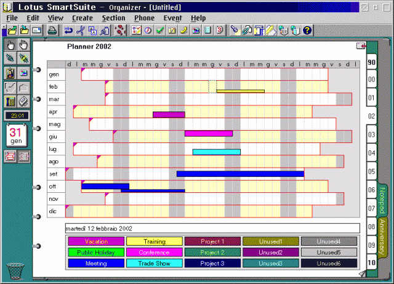Click the Undo blue arrow icon
Screen dimensions: 394x284
(68, 30)
